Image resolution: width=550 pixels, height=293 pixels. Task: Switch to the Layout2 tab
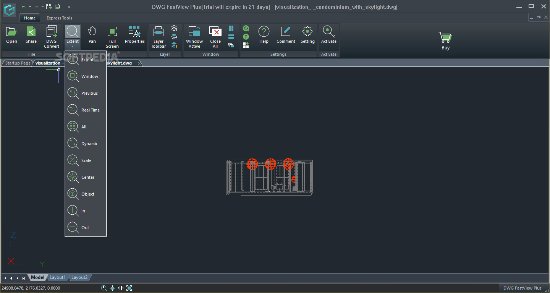coord(79,277)
